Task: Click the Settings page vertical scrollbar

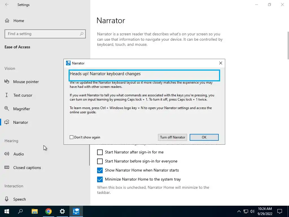Action: 288,45
